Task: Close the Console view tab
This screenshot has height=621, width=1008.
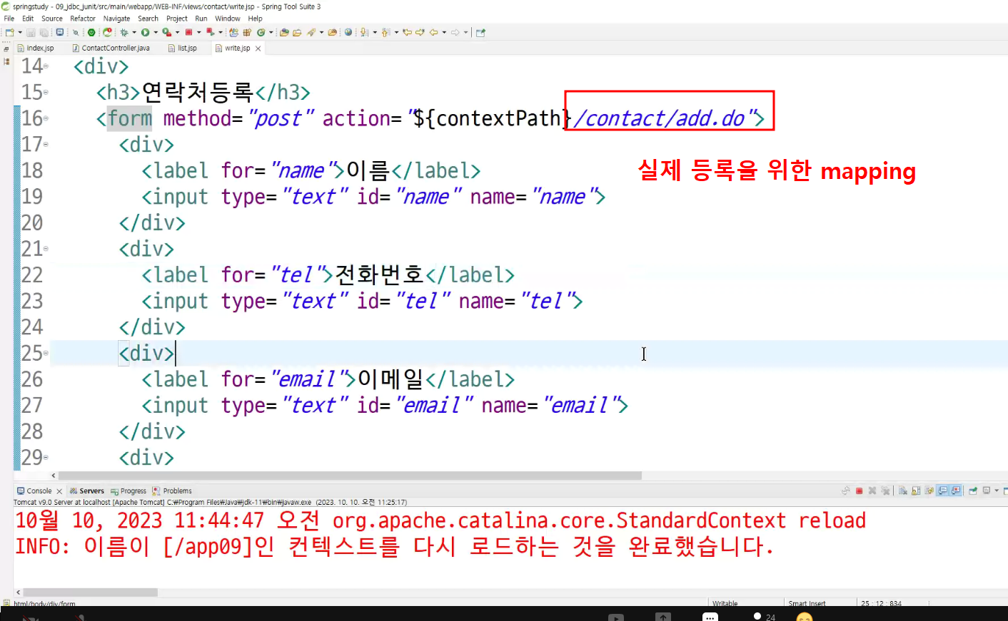Action: click(x=59, y=491)
